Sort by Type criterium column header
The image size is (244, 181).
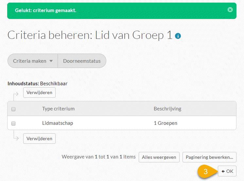click(58, 109)
